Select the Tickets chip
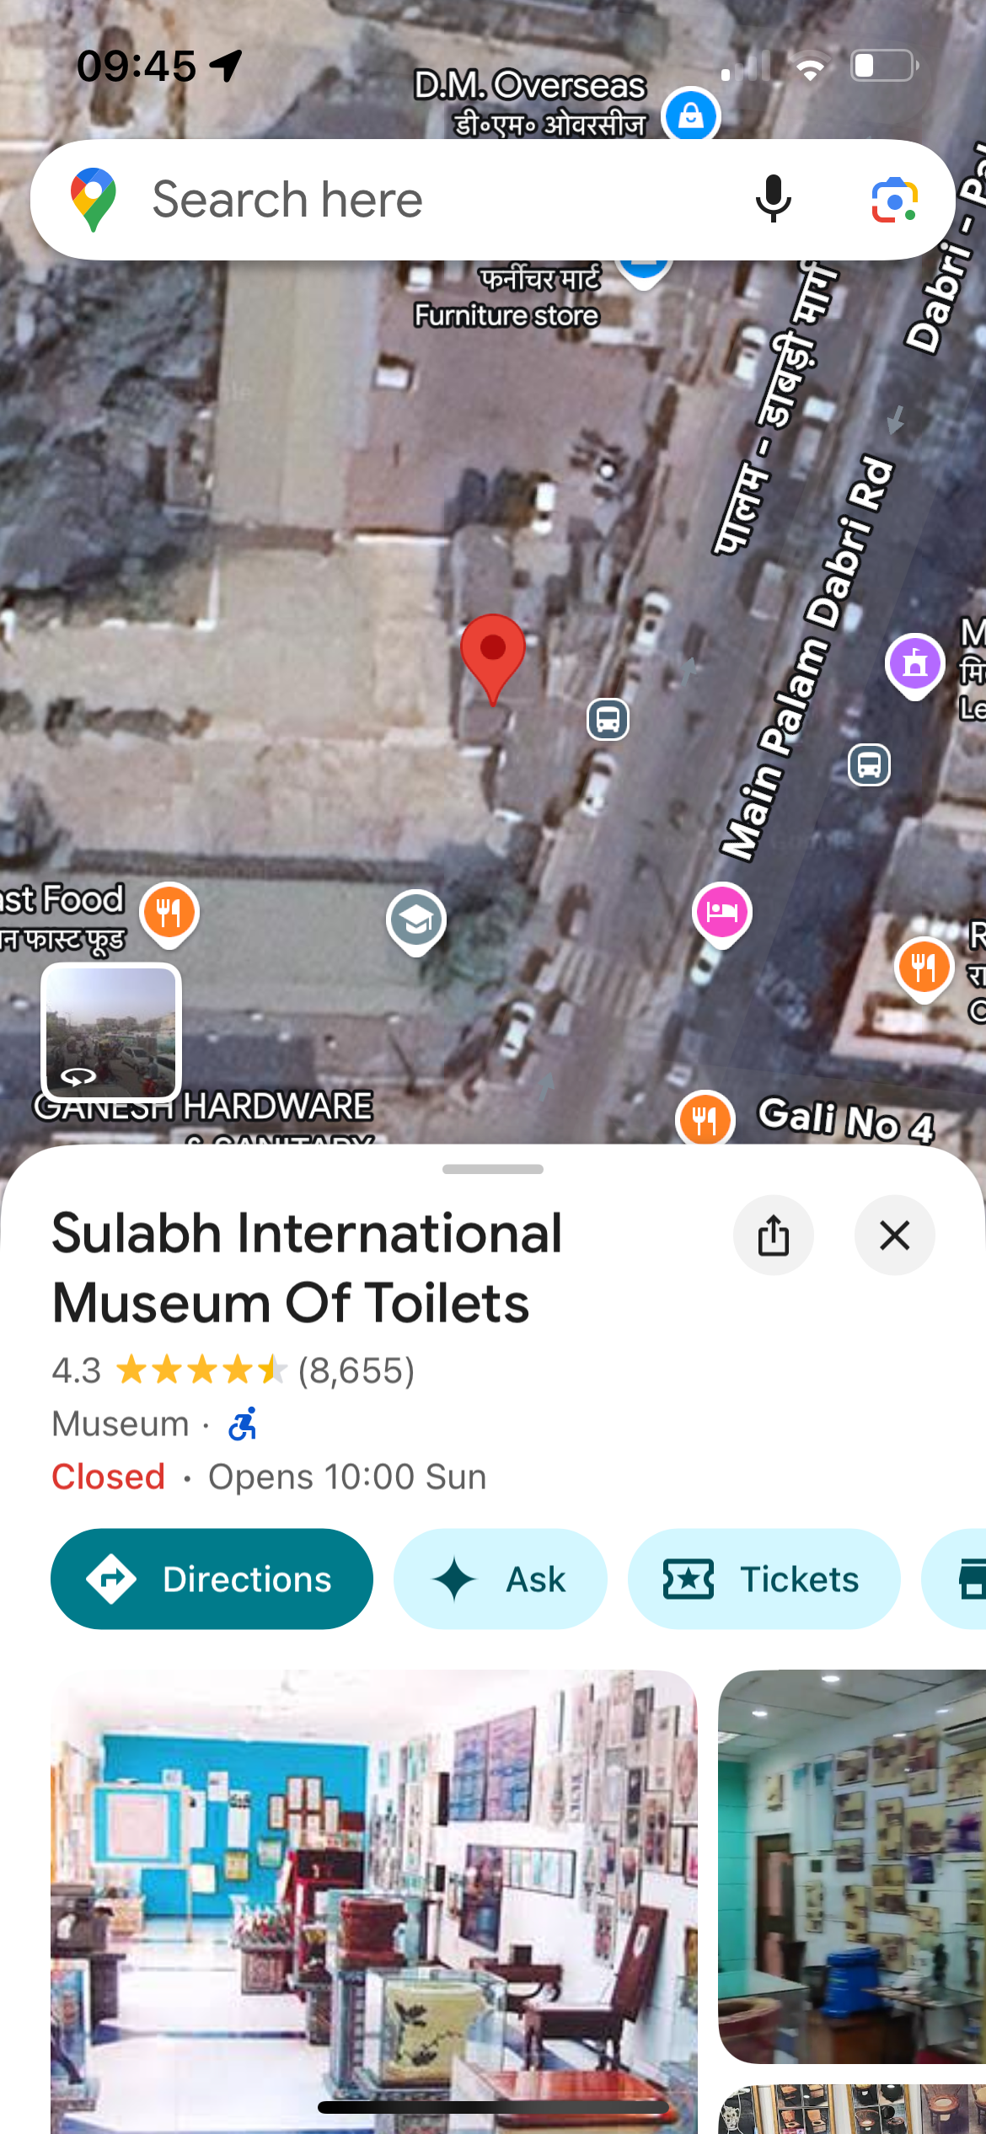 (x=764, y=1579)
